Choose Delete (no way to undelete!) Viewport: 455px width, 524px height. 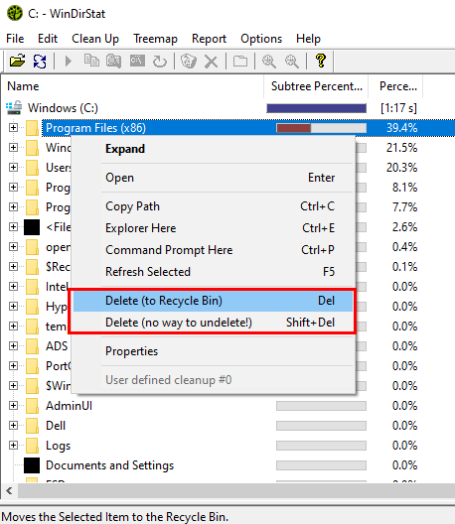pos(214,323)
